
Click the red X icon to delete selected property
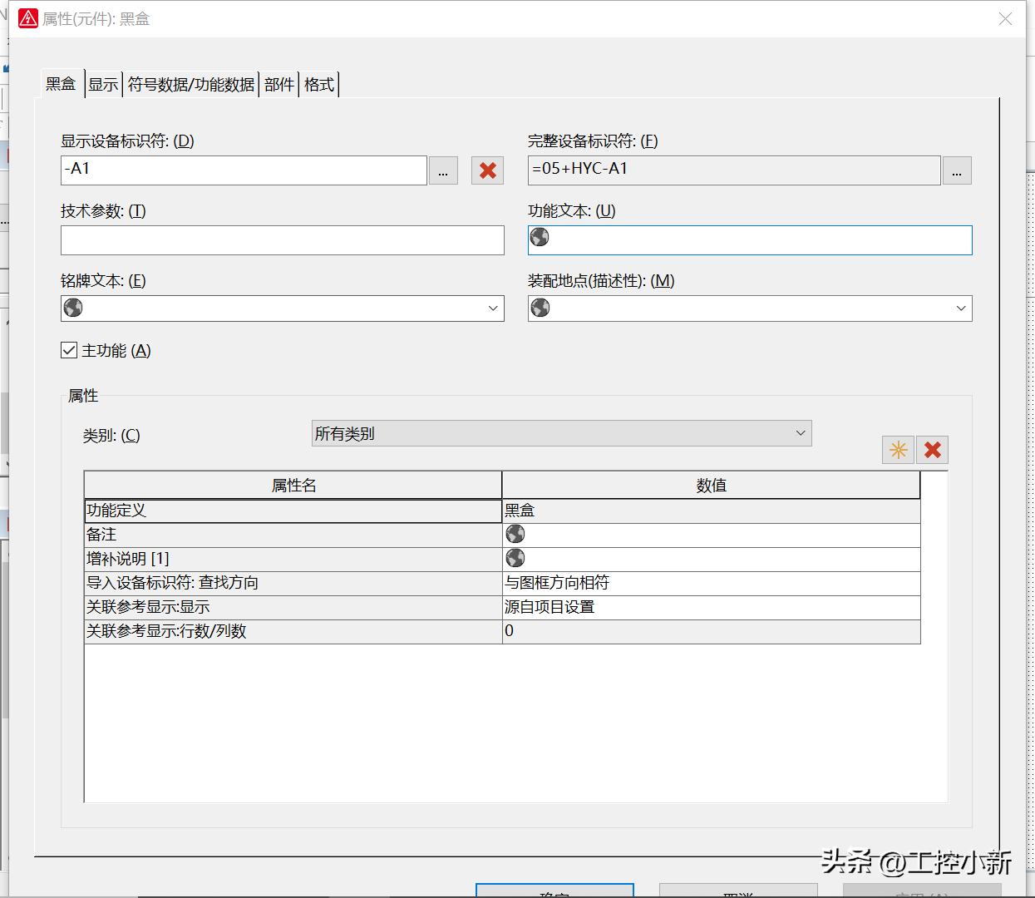932,450
